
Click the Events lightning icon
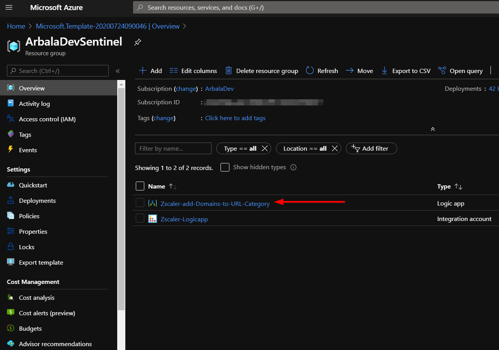coord(11,150)
